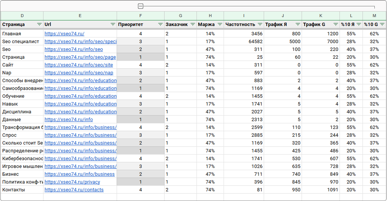Open filter for Заказчик column

[x=193, y=25]
